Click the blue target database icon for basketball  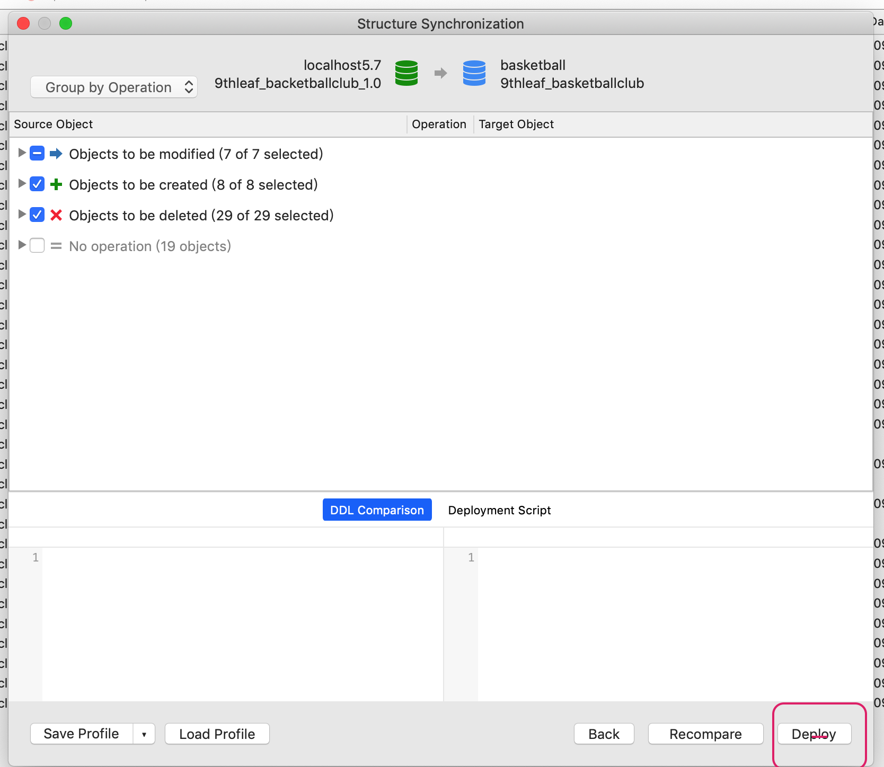tap(474, 74)
